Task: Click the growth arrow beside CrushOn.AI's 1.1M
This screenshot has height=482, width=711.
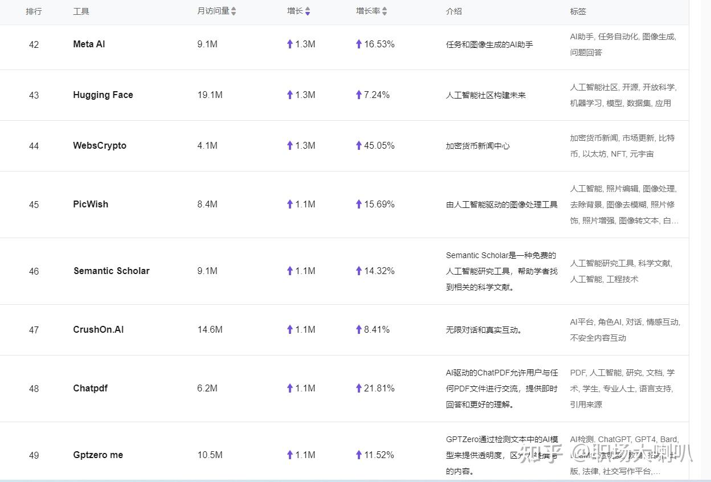Action: tap(290, 329)
